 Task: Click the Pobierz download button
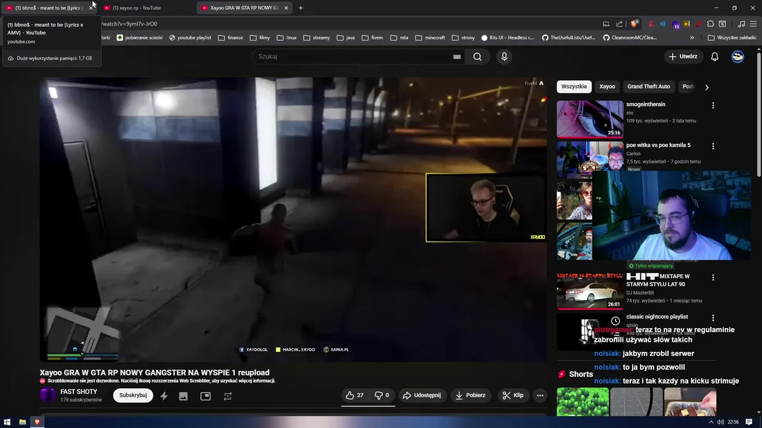click(470, 395)
